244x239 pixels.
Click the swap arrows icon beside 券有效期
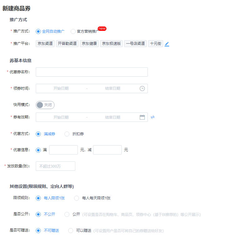click(152, 117)
